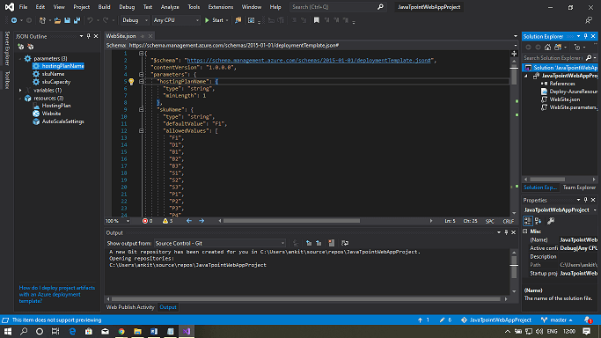Pin the Properties panel
Image resolution: width=601 pixels, height=338 pixels.
pyautogui.click(x=586, y=200)
